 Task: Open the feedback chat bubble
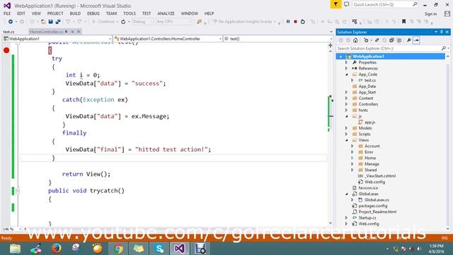tap(346, 4)
